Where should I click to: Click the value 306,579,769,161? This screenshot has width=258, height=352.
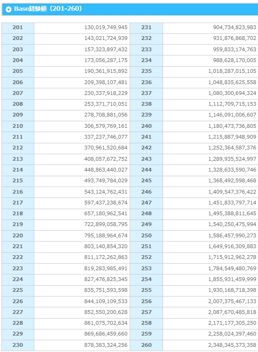tap(106, 126)
